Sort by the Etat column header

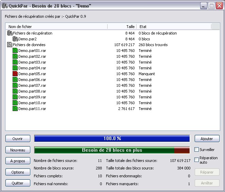[x=174, y=27]
